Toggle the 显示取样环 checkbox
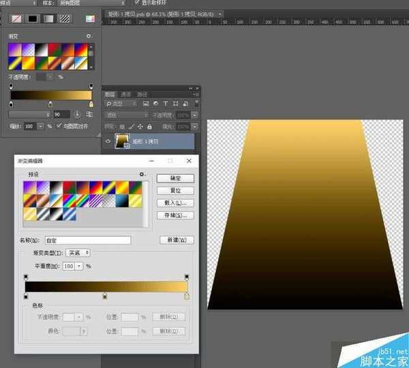The width and height of the screenshot is (409, 368). coord(137,3)
